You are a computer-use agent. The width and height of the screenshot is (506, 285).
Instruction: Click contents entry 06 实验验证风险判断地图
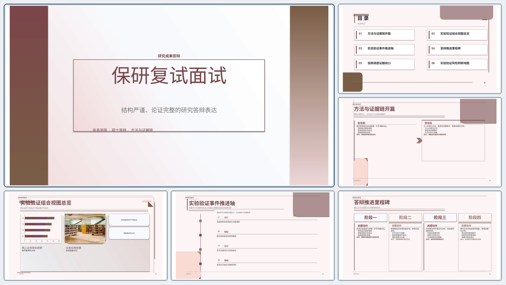tap(457, 64)
